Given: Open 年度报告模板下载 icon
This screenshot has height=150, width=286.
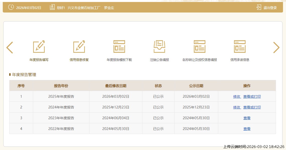Looking at the screenshot, I should tap(119, 46).
